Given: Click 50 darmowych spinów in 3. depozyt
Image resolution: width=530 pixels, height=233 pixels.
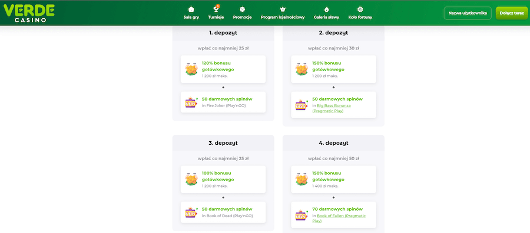Looking at the screenshot, I should click(227, 209).
